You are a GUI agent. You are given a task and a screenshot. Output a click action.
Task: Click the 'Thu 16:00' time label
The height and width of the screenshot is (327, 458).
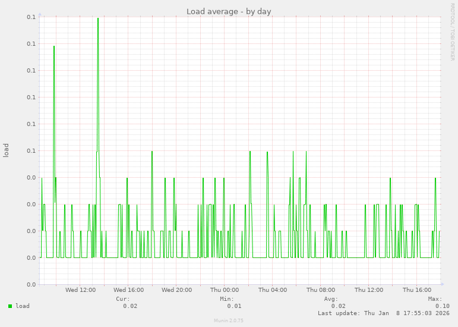click(417, 290)
